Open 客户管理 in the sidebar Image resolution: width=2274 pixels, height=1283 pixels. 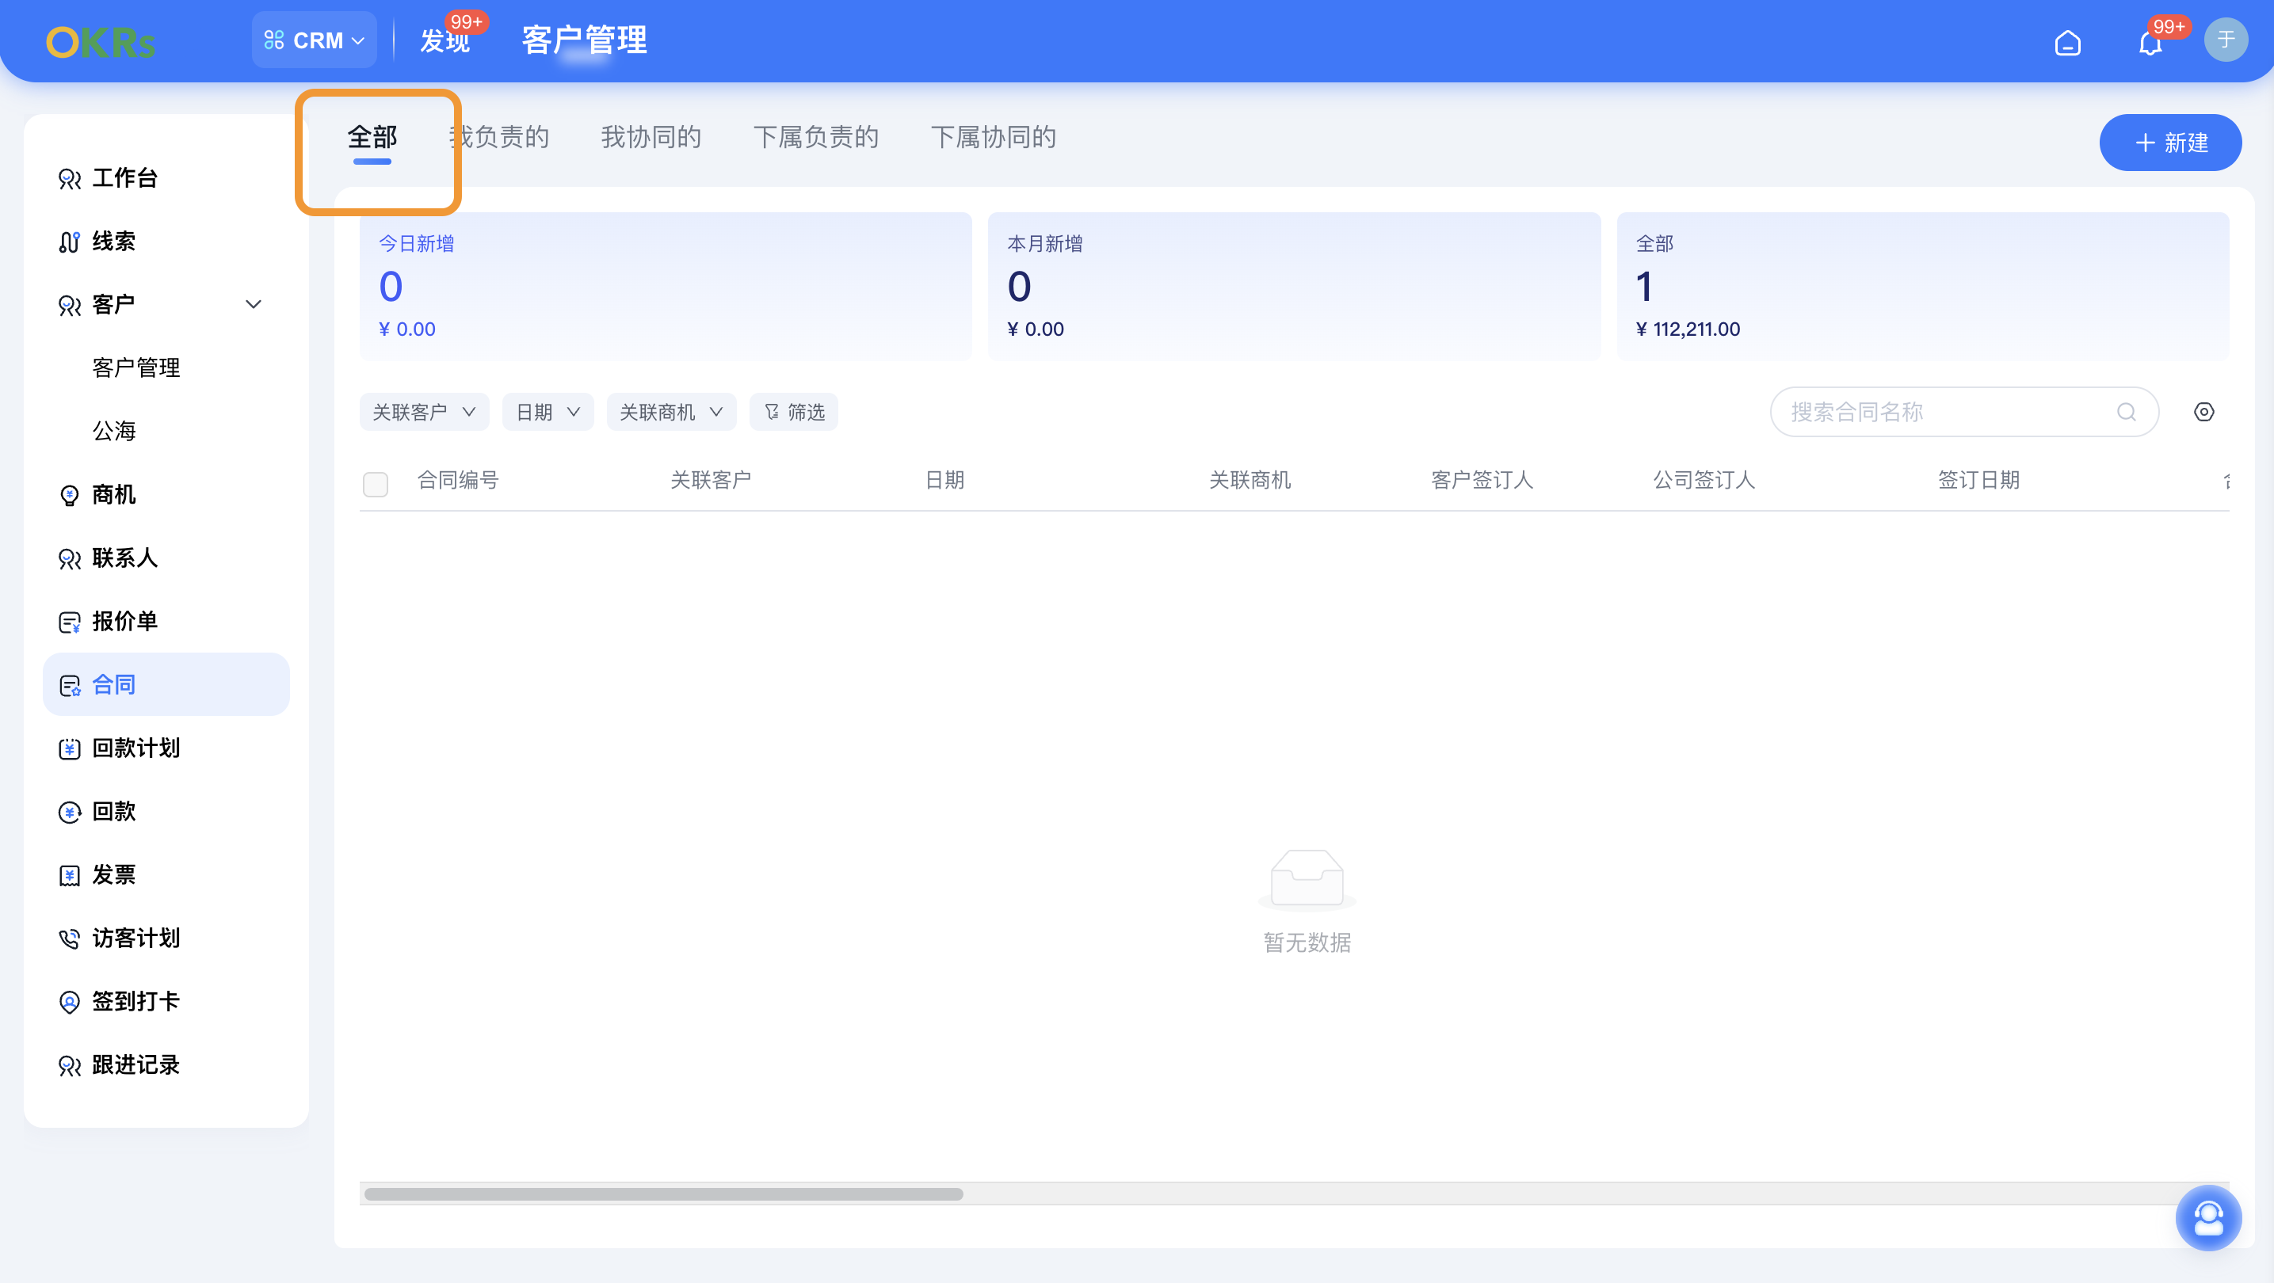click(136, 368)
